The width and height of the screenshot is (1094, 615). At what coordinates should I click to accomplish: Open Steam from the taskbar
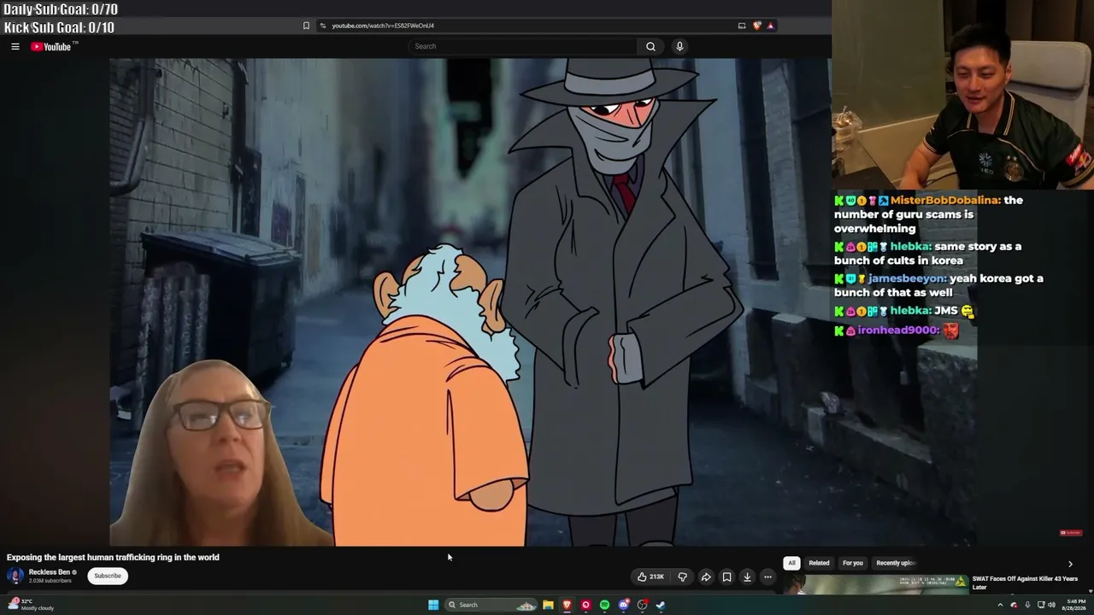pyautogui.click(x=662, y=605)
